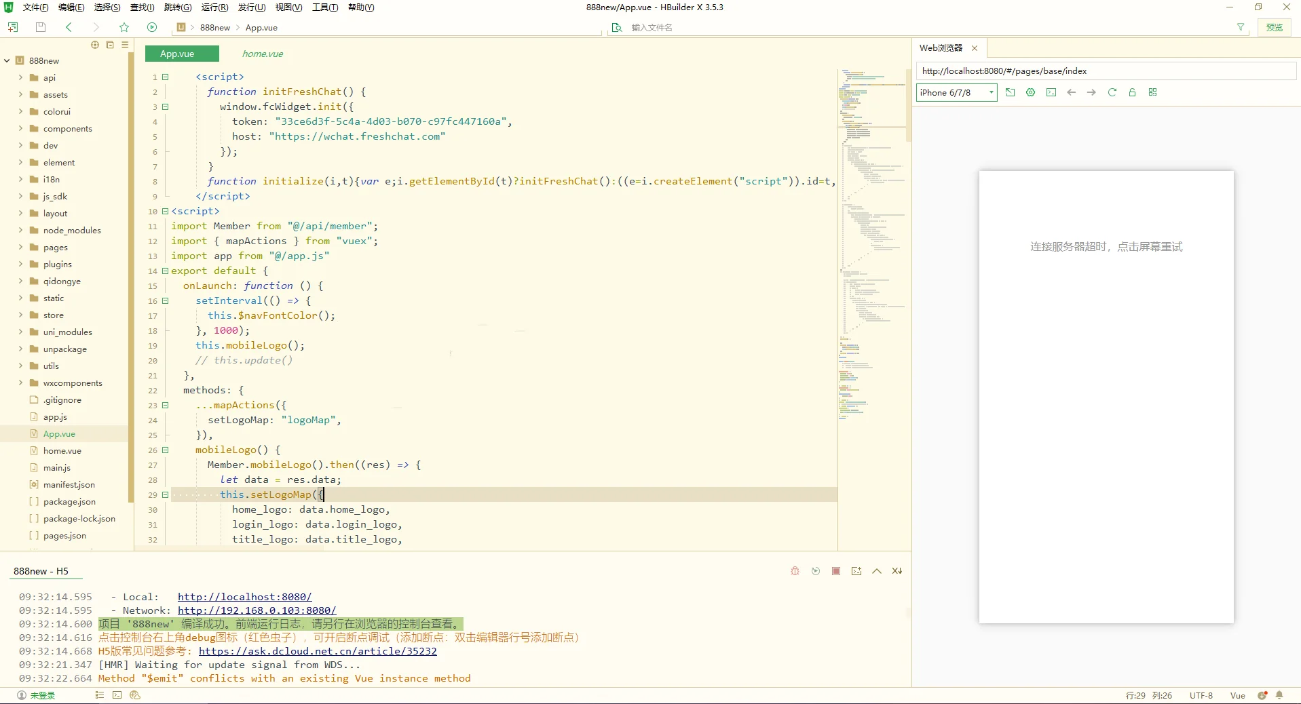Collapse the 888new project root
Image resolution: width=1301 pixels, height=704 pixels.
[7, 61]
